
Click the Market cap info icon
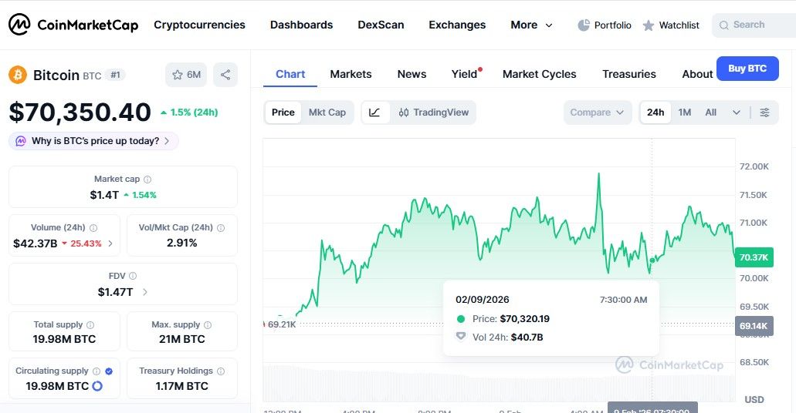point(147,180)
